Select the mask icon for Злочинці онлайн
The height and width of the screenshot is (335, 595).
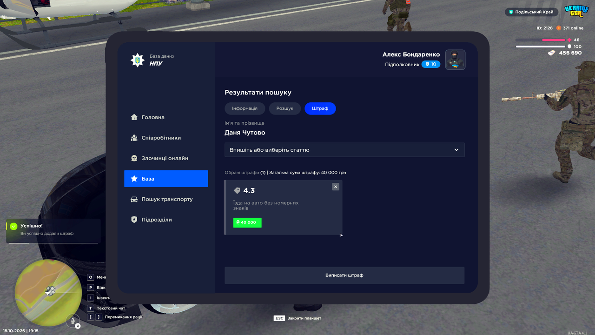(134, 158)
